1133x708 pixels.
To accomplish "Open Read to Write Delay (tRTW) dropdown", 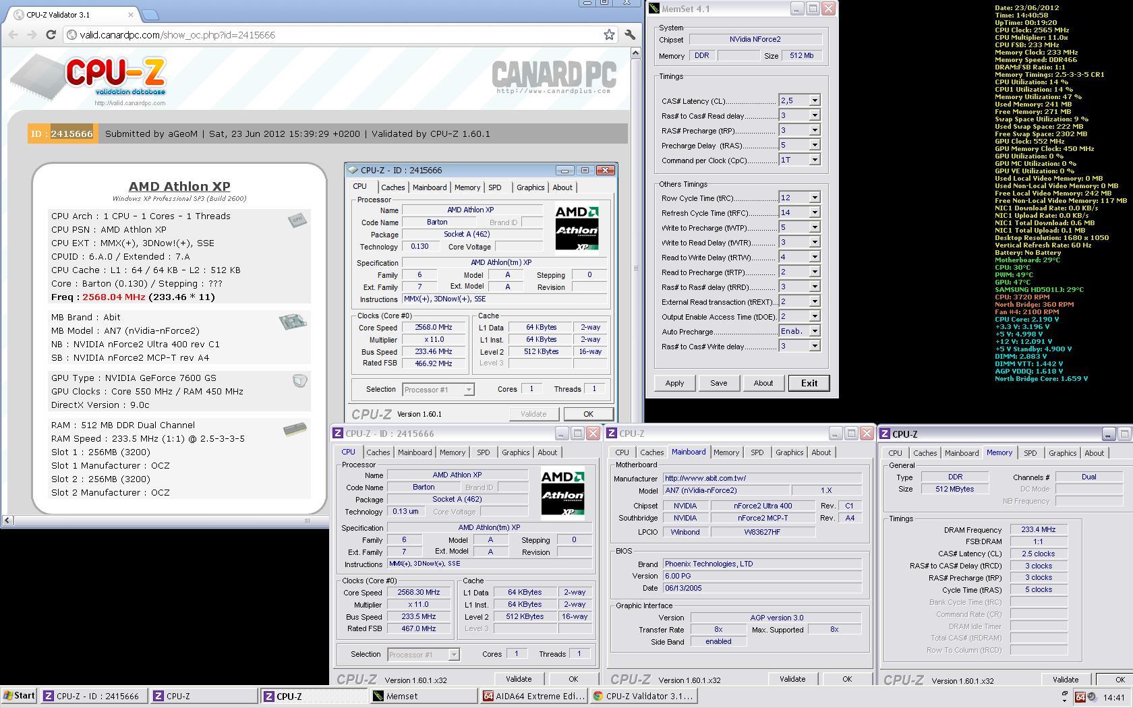I will (x=814, y=257).
